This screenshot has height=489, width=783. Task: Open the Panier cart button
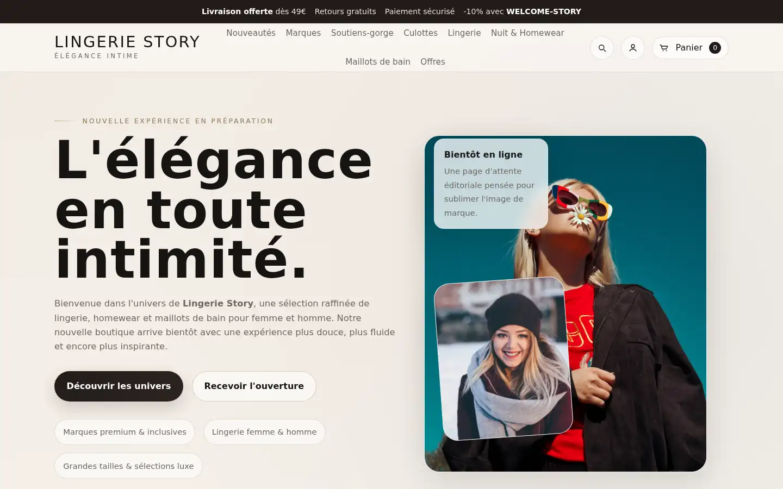pyautogui.click(x=690, y=48)
